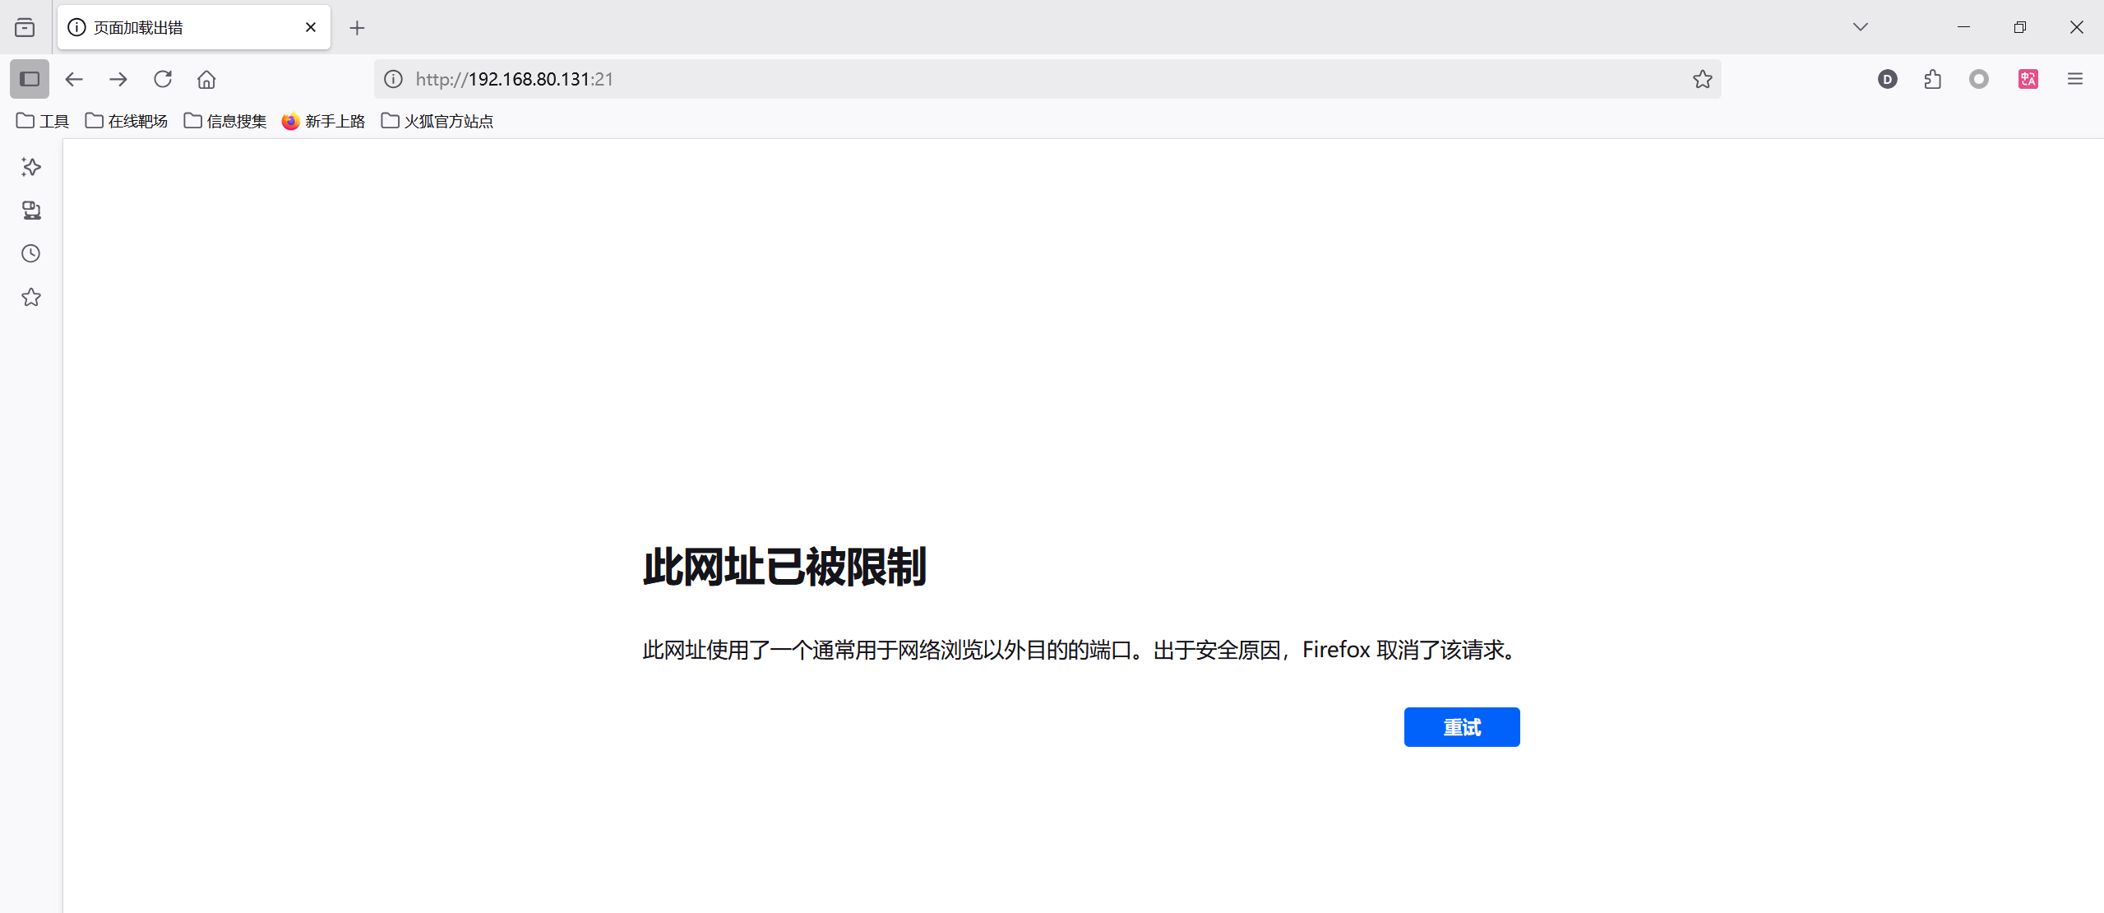Open the 新手上路 bookmark
2104x913 pixels.
[324, 121]
